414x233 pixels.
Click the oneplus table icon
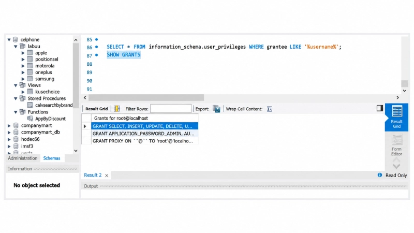[x=30, y=72]
